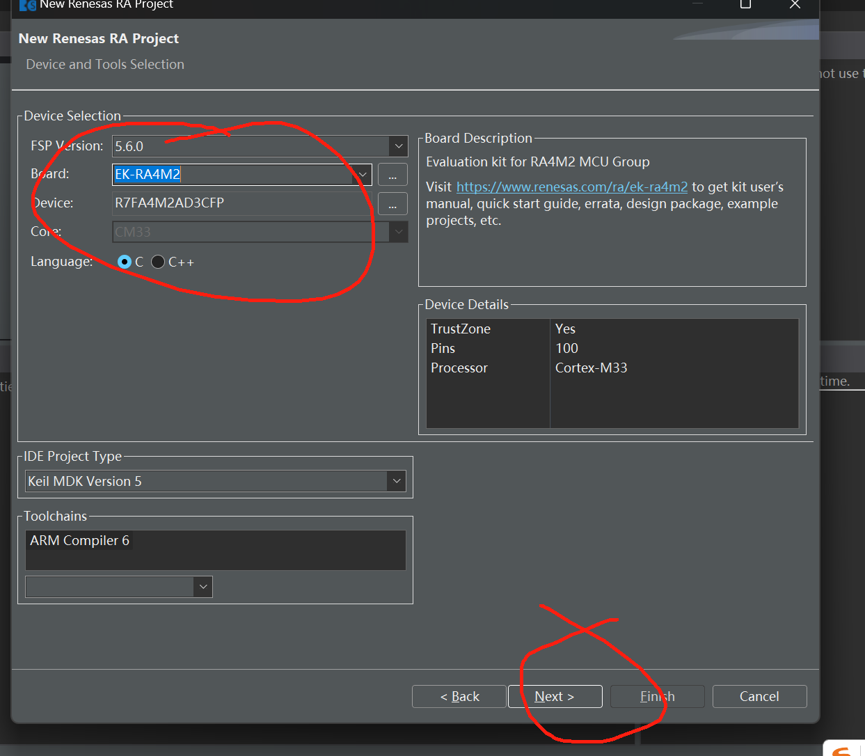Browse devices with the ellipsis button
The image size is (865, 756).
click(x=392, y=203)
